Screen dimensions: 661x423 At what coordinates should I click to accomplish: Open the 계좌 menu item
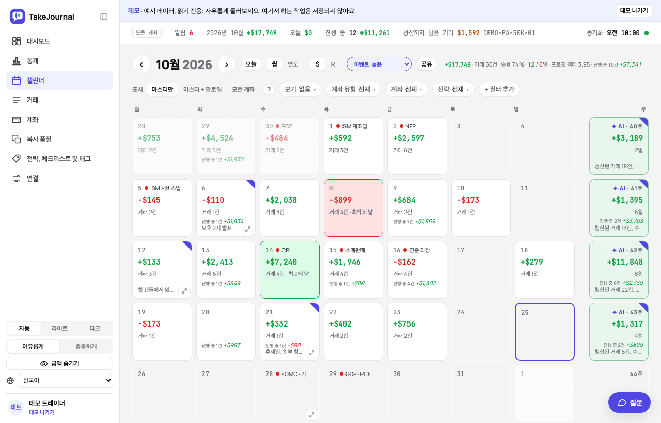(x=59, y=120)
